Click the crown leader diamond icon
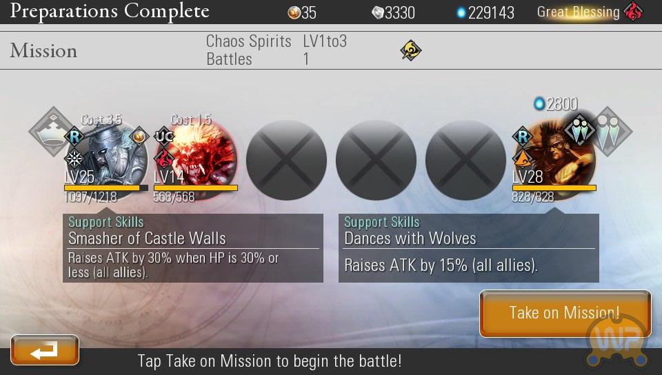The width and height of the screenshot is (662, 375). 50,131
